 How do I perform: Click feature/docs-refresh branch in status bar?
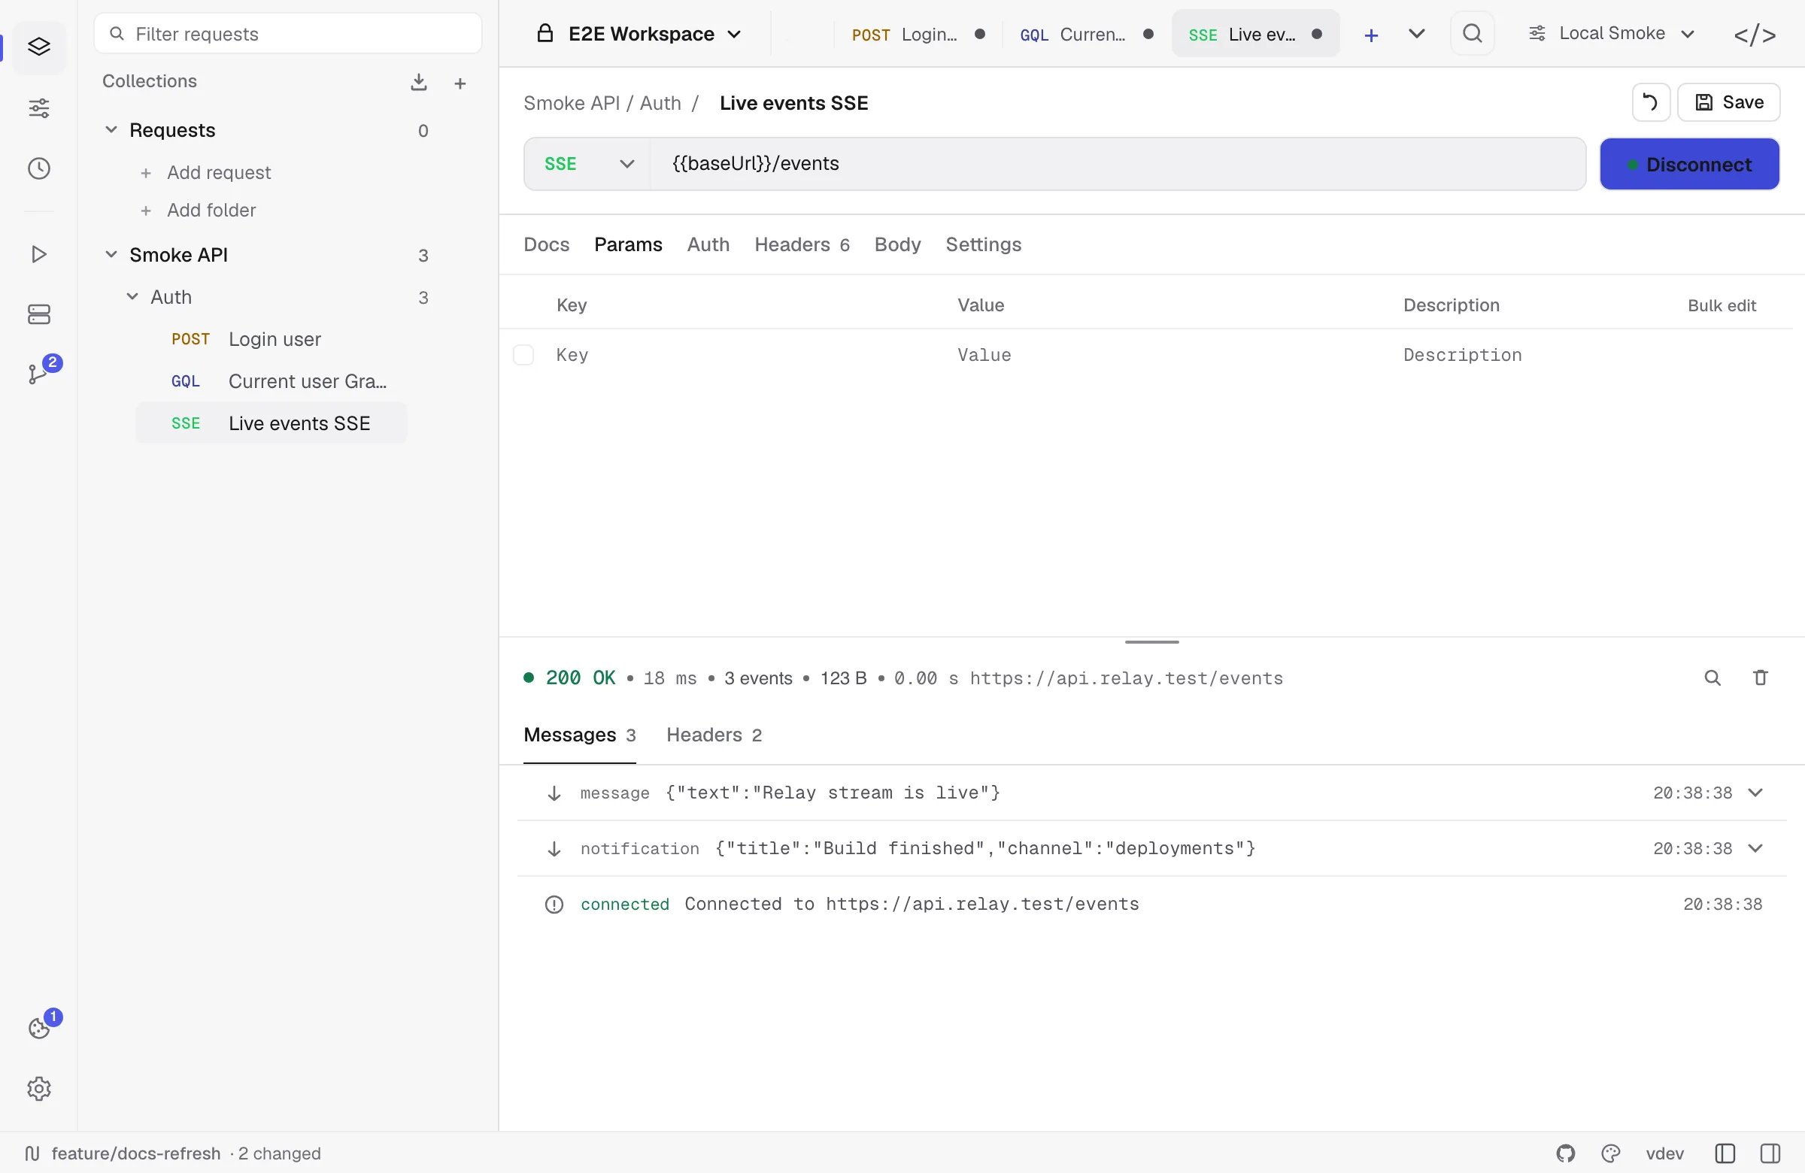coord(136,1153)
